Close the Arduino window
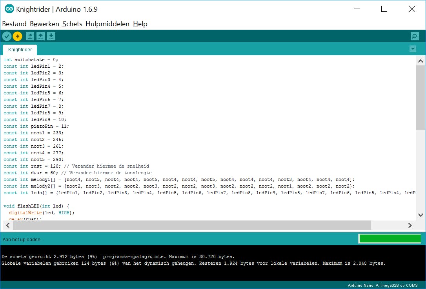Screen dimensions: 426x289 click(x=412, y=9)
